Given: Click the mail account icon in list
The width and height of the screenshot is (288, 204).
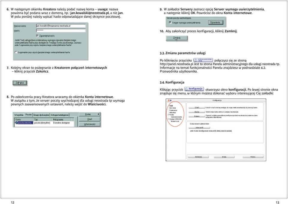Looking at the screenshot, I should [x=16, y=123].
